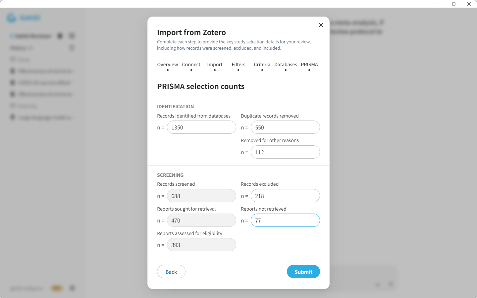Edit Duplicate records removed field
477x298 pixels.
(x=285, y=127)
